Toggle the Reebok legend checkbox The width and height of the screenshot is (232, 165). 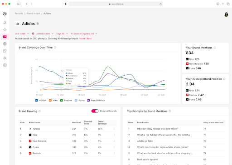(62, 100)
